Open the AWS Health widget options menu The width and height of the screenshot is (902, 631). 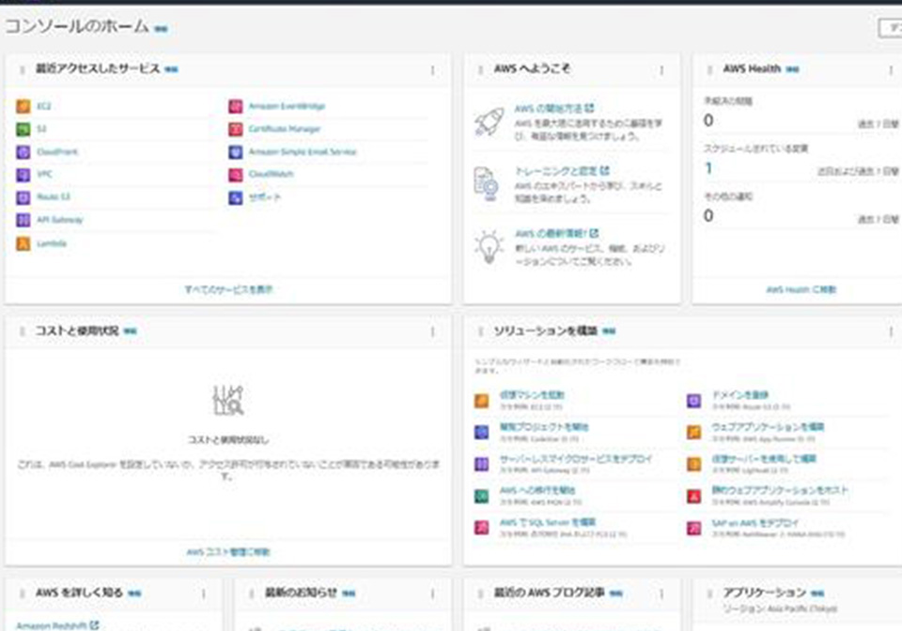click(x=891, y=70)
